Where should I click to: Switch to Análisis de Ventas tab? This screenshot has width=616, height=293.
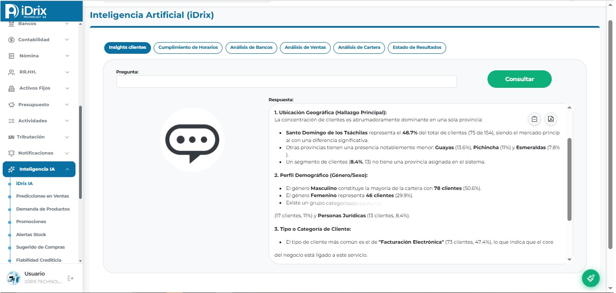[305, 47]
